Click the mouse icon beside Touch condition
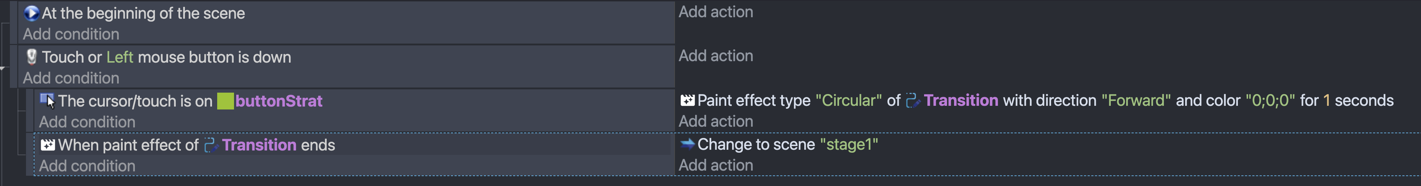This screenshot has width=1421, height=186. click(x=31, y=56)
